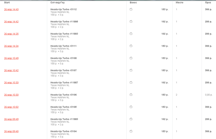Click wallet icon for Heads-Up Turbo #3107
The width and height of the screenshot is (216, 139).
131,70
